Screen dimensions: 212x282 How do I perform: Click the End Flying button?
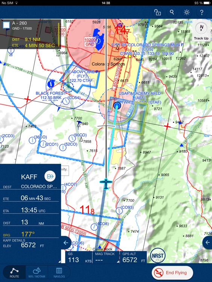coord(172,273)
